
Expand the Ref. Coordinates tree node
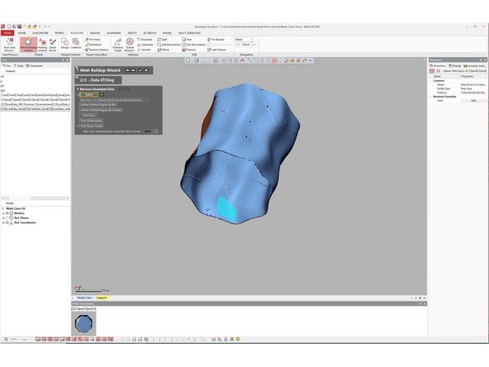pyautogui.click(x=3, y=222)
